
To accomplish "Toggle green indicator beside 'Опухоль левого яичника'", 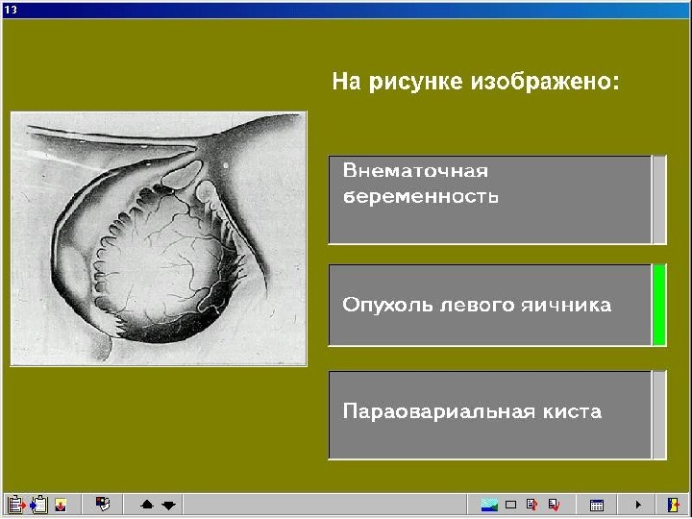I will point(659,305).
